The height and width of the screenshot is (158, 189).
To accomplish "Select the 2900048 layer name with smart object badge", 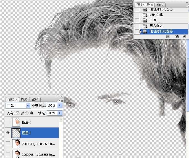I will [x=39, y=155].
